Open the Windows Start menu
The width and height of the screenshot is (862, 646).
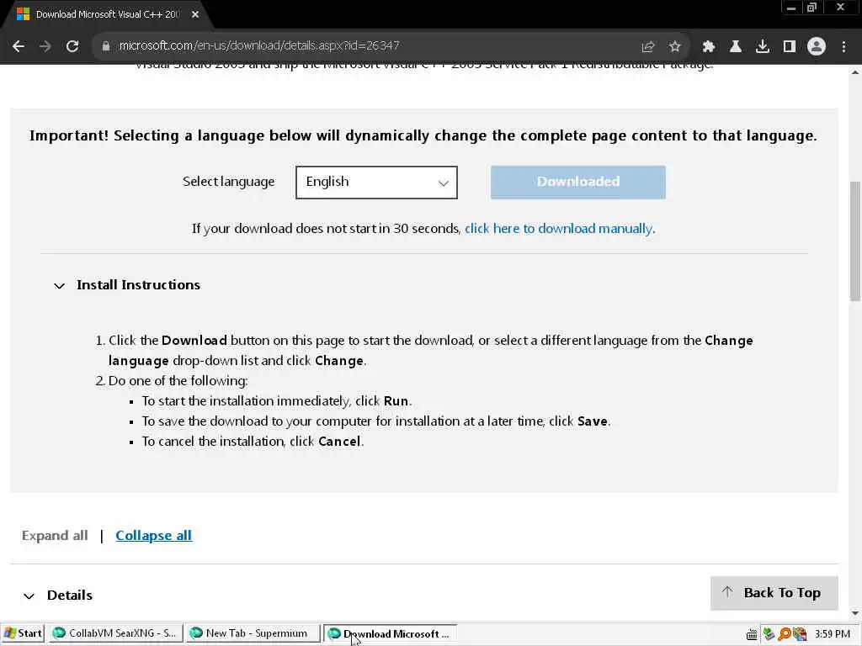pos(23,633)
